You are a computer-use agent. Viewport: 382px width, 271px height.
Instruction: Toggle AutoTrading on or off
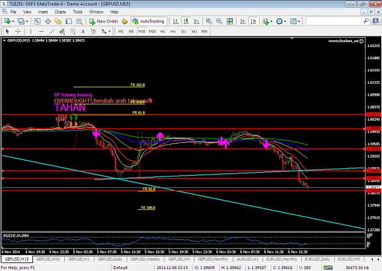click(149, 21)
